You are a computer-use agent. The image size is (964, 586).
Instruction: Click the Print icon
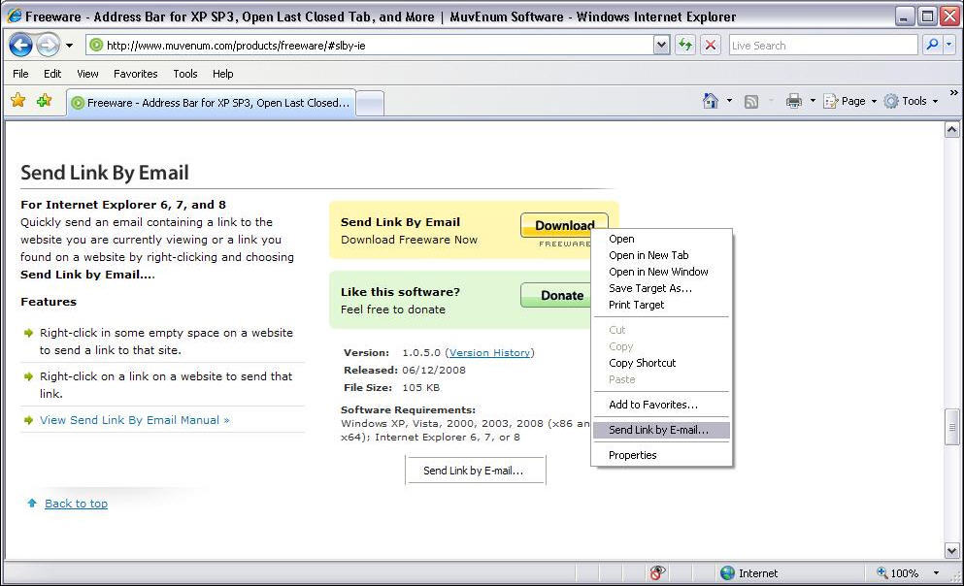pos(794,101)
